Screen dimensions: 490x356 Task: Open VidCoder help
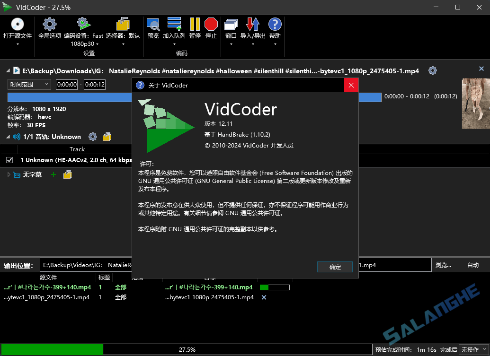[x=275, y=28]
